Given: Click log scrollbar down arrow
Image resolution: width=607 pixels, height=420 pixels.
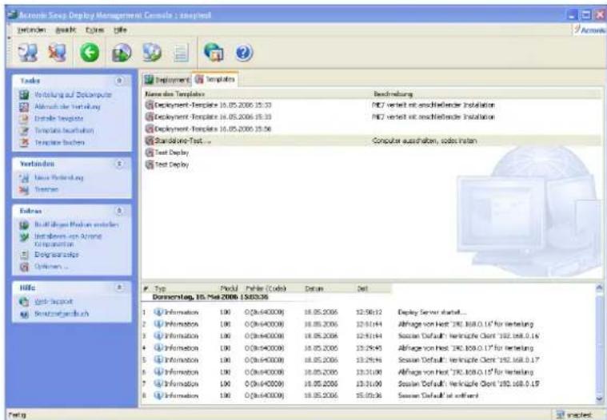Looking at the screenshot, I should coord(599,398).
